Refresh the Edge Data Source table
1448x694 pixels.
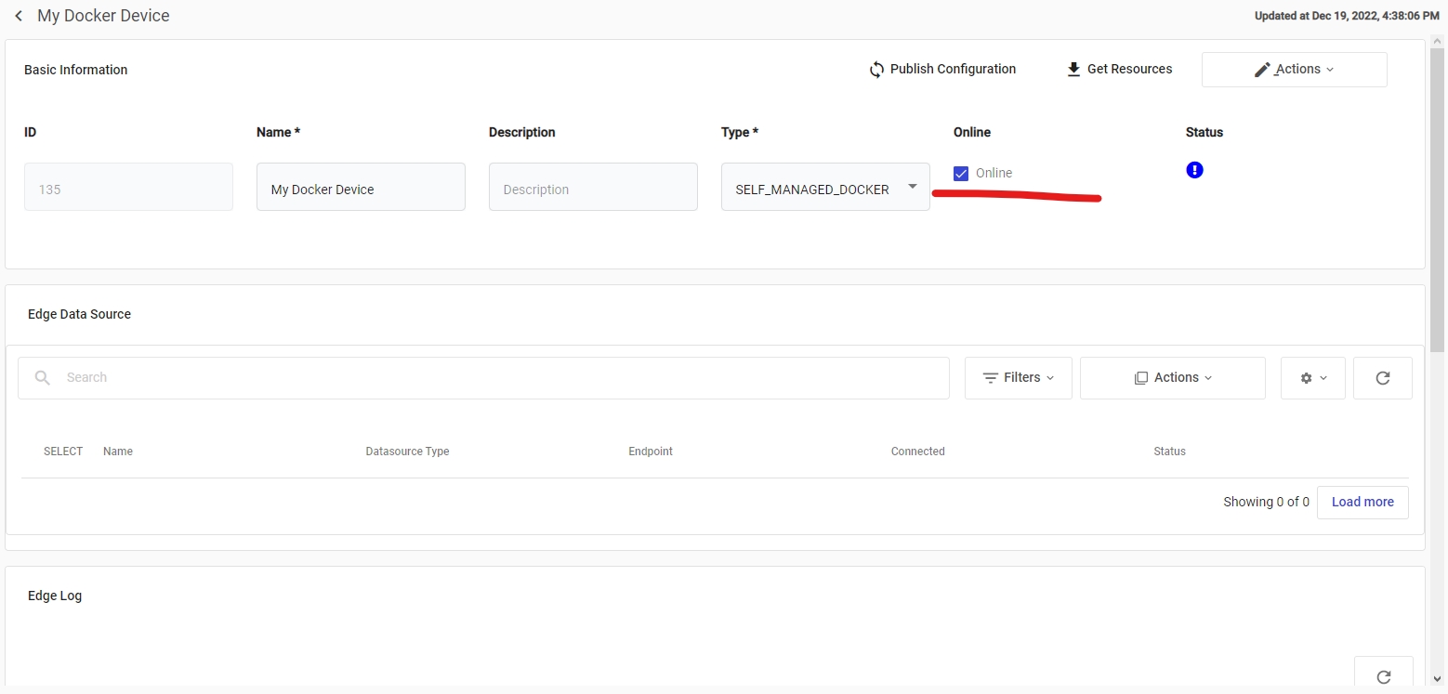[x=1382, y=378]
